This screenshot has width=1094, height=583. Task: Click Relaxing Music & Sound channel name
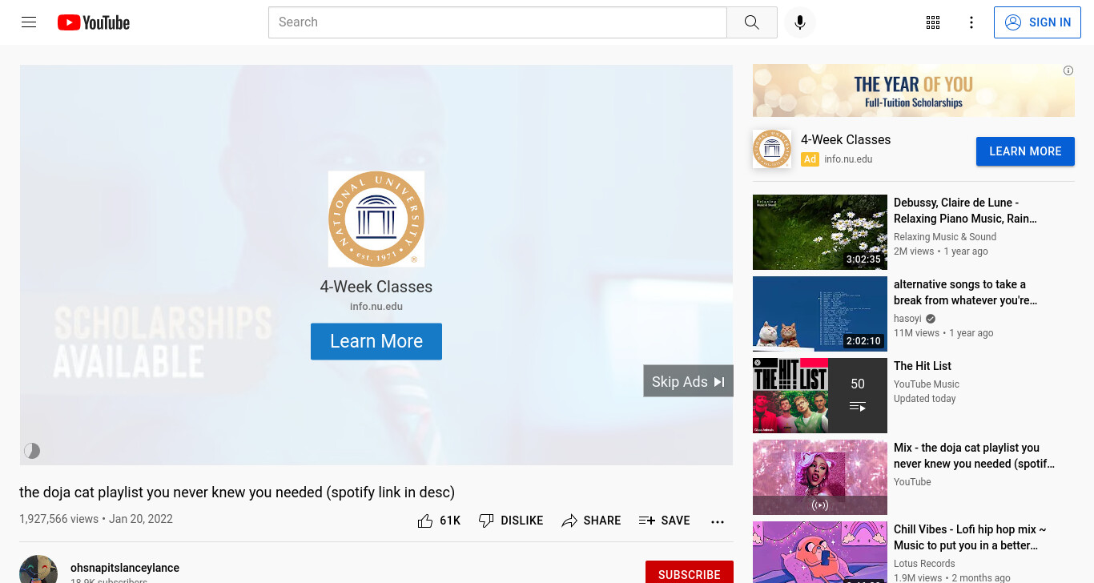945,237
